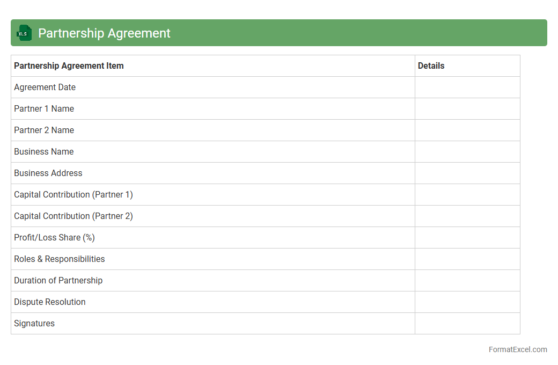
Task: Click the Details cell for Profit/Loss Share (%)
Action: (x=467, y=238)
